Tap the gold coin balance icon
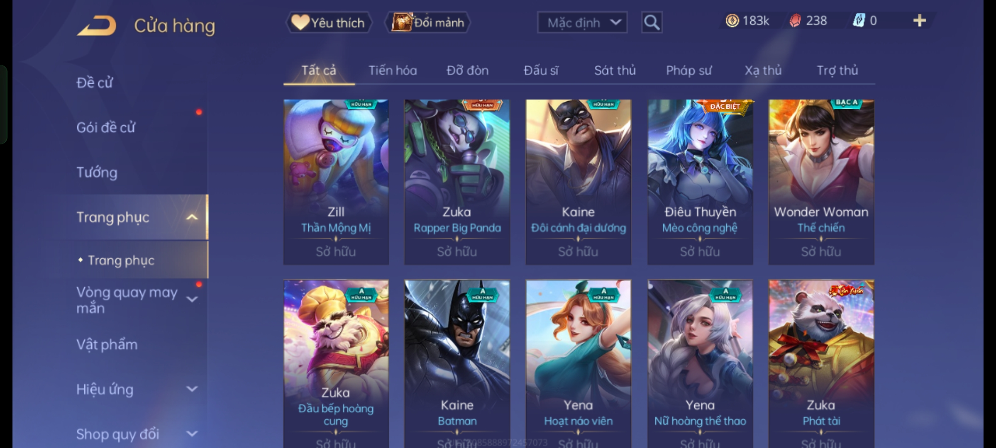Image resolution: width=996 pixels, height=448 pixels. pyautogui.click(x=732, y=21)
